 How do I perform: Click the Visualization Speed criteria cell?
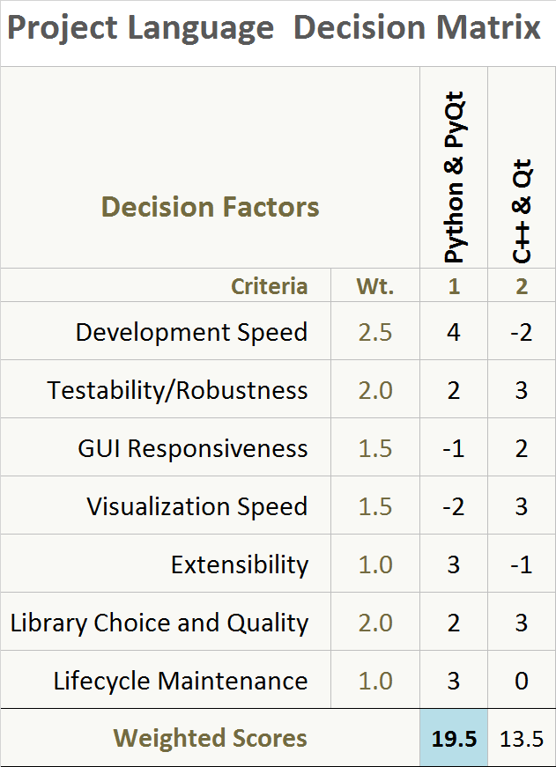pyautogui.click(x=197, y=506)
